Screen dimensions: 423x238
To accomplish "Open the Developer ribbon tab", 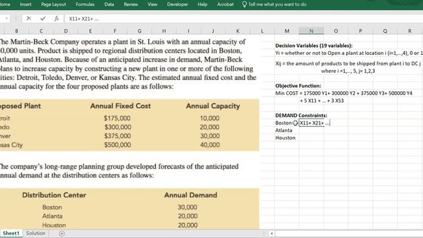I will tap(178, 5).
